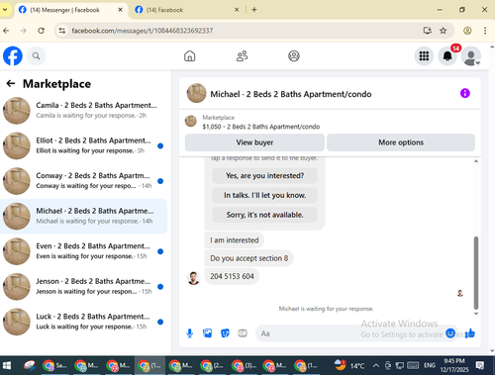Open the Notifications bell icon
The height and width of the screenshot is (375, 495).
[x=447, y=56]
